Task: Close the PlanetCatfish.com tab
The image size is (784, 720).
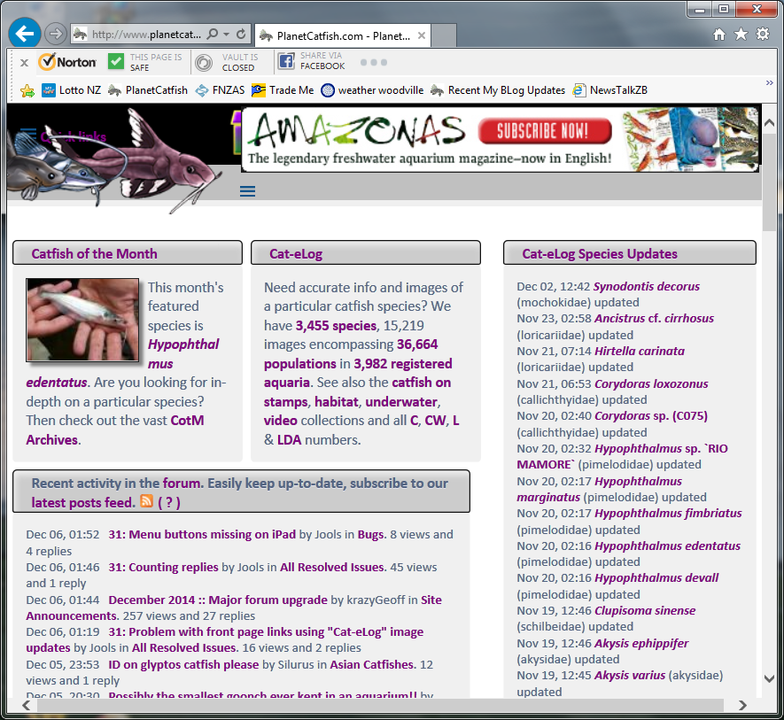Action: tap(422, 35)
